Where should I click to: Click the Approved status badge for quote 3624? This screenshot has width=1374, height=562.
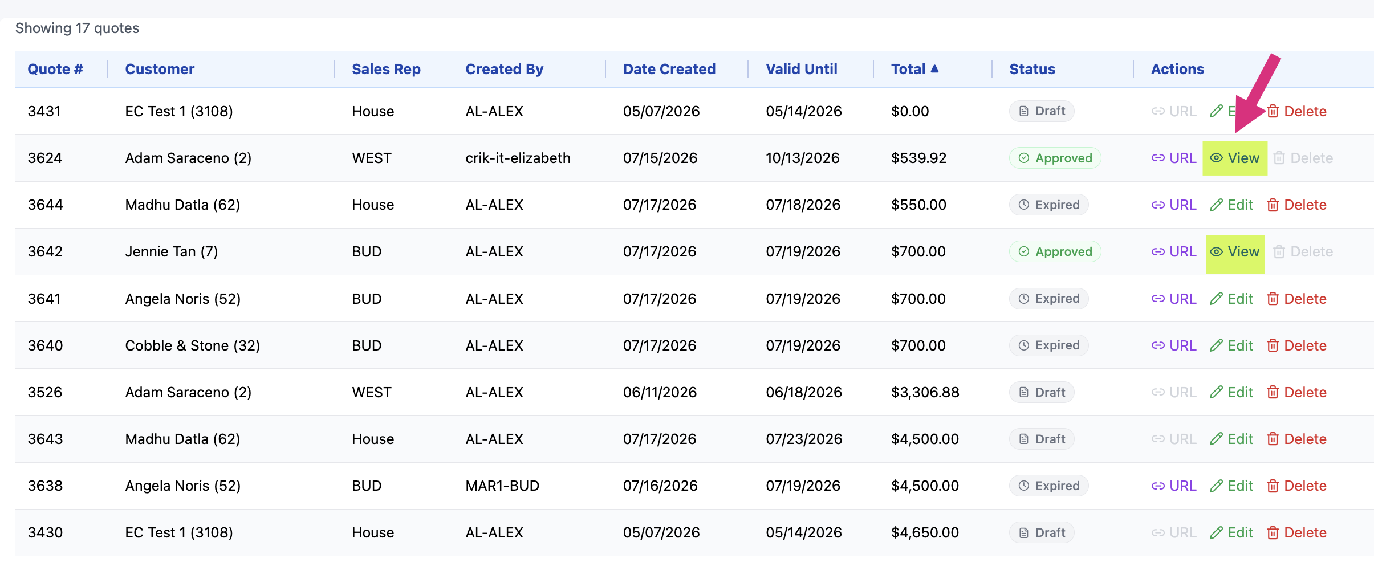pyautogui.click(x=1055, y=158)
